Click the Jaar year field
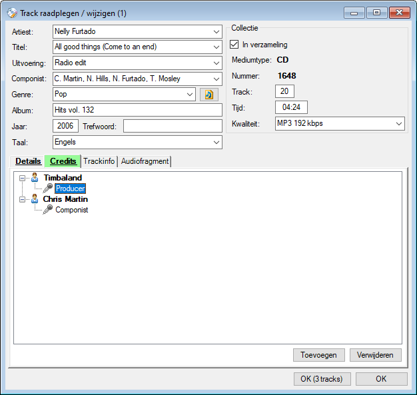Screen dimensions: 417x395 pos(65,126)
